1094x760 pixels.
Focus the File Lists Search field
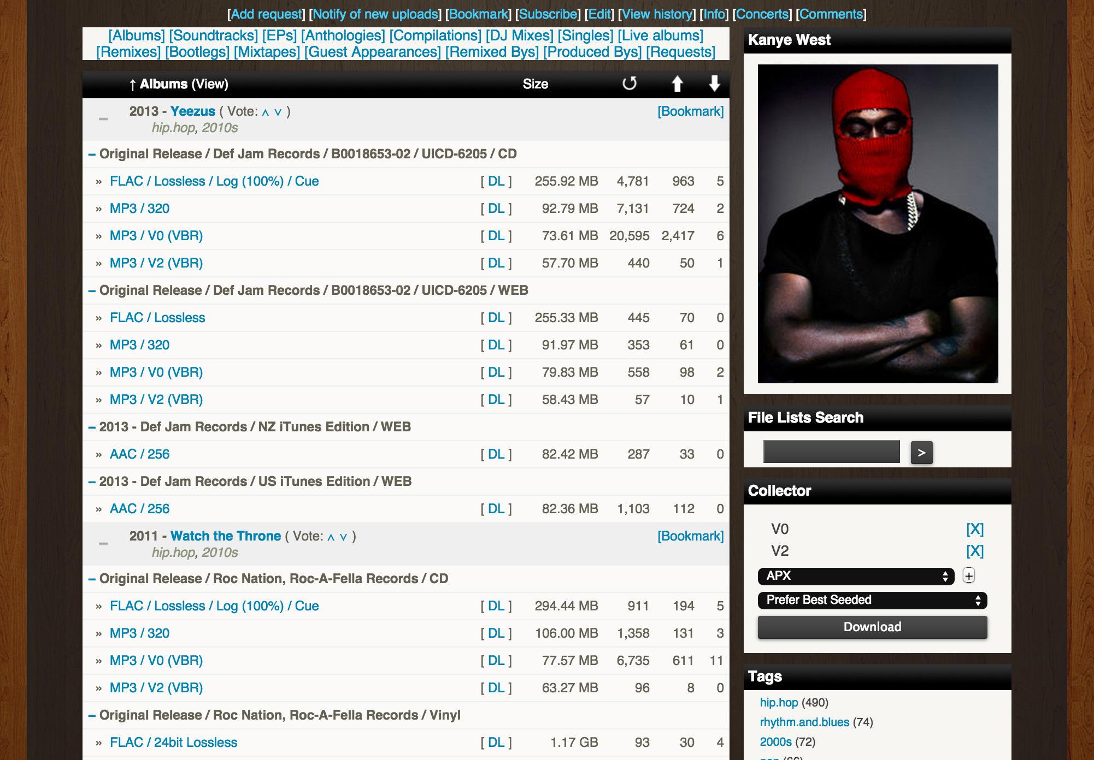pyautogui.click(x=831, y=452)
